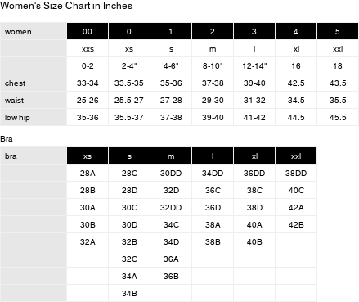This screenshot has width=359, height=302.
Task: Select the 29-30 waist value
Action: (x=213, y=101)
